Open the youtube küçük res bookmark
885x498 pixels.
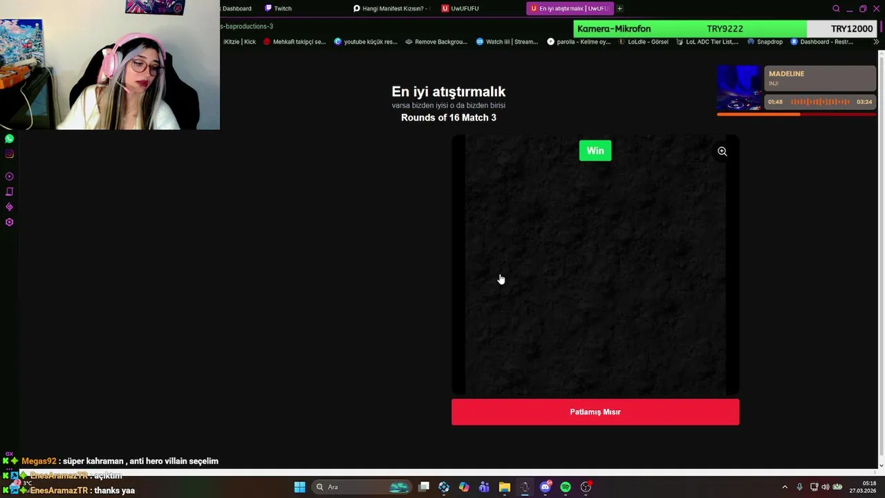point(366,41)
